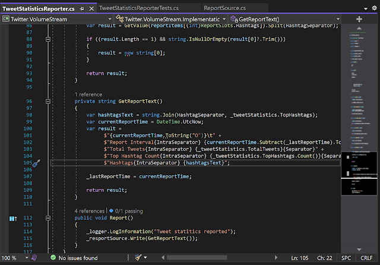380x265 pixels.
Task: Collapse Report method at line 112
Action: point(48,218)
